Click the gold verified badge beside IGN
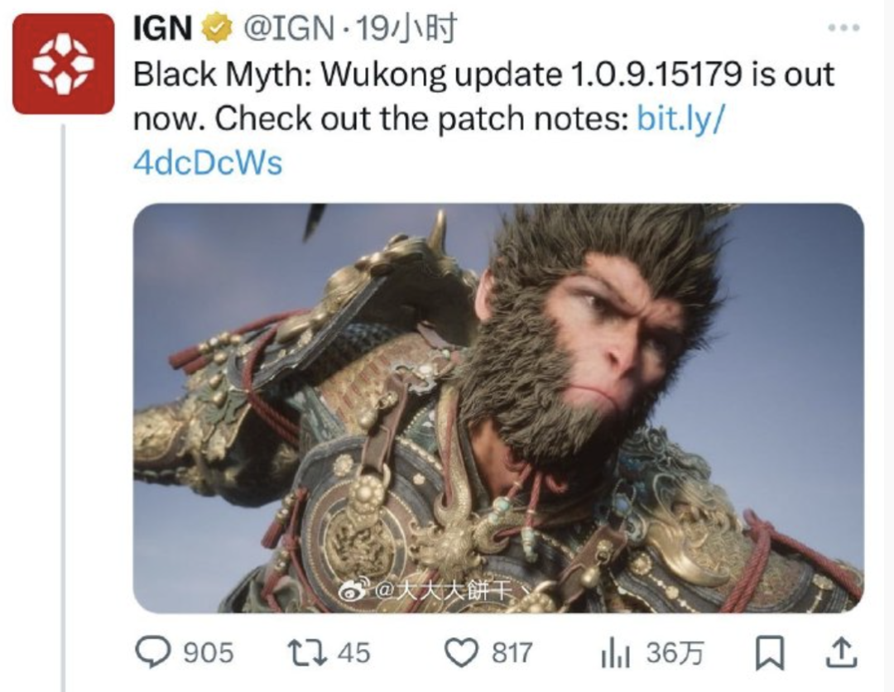Image resolution: width=894 pixels, height=692 pixels. (x=218, y=28)
